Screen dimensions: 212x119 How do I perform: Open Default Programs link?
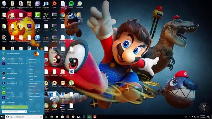tap(34, 93)
